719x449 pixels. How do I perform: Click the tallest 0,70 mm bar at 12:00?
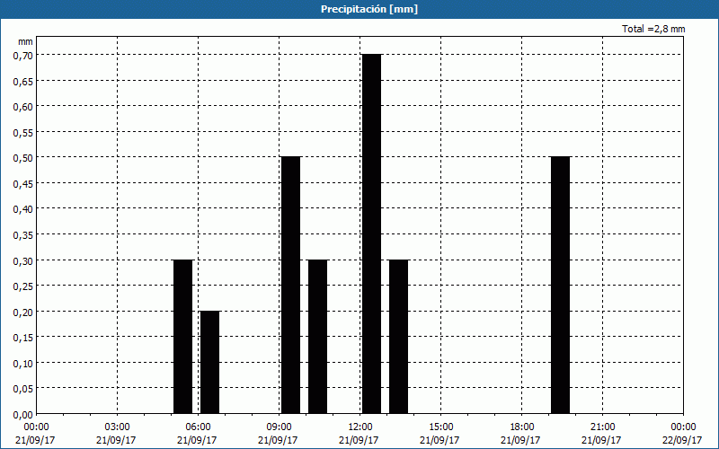pos(371,233)
